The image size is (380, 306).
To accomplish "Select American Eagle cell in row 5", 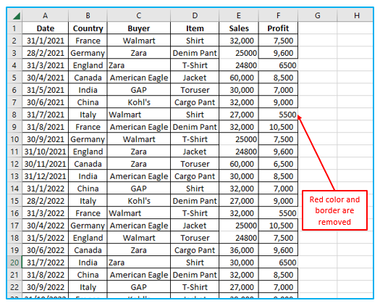I will coord(139,78).
